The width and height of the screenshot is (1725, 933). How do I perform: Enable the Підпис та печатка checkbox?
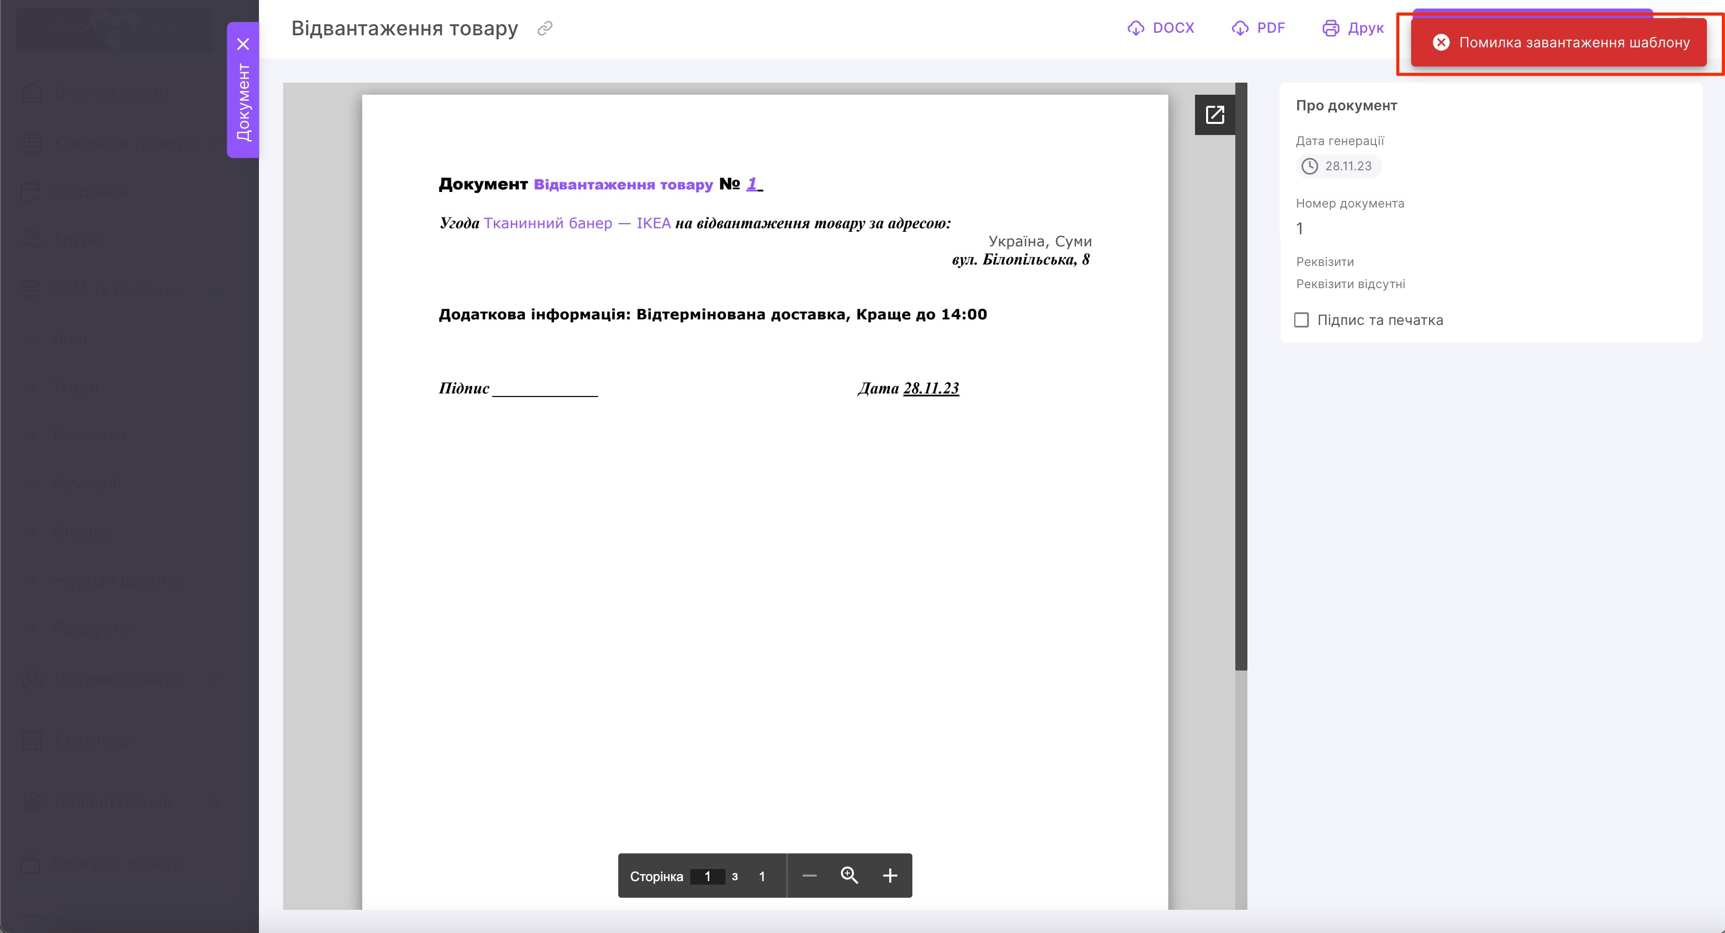tap(1301, 320)
